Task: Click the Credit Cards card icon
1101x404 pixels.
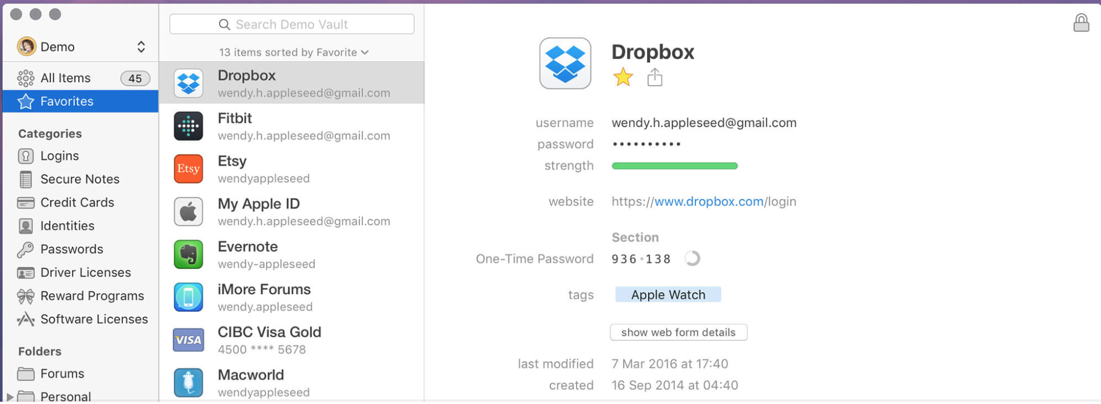Action: pyautogui.click(x=25, y=203)
